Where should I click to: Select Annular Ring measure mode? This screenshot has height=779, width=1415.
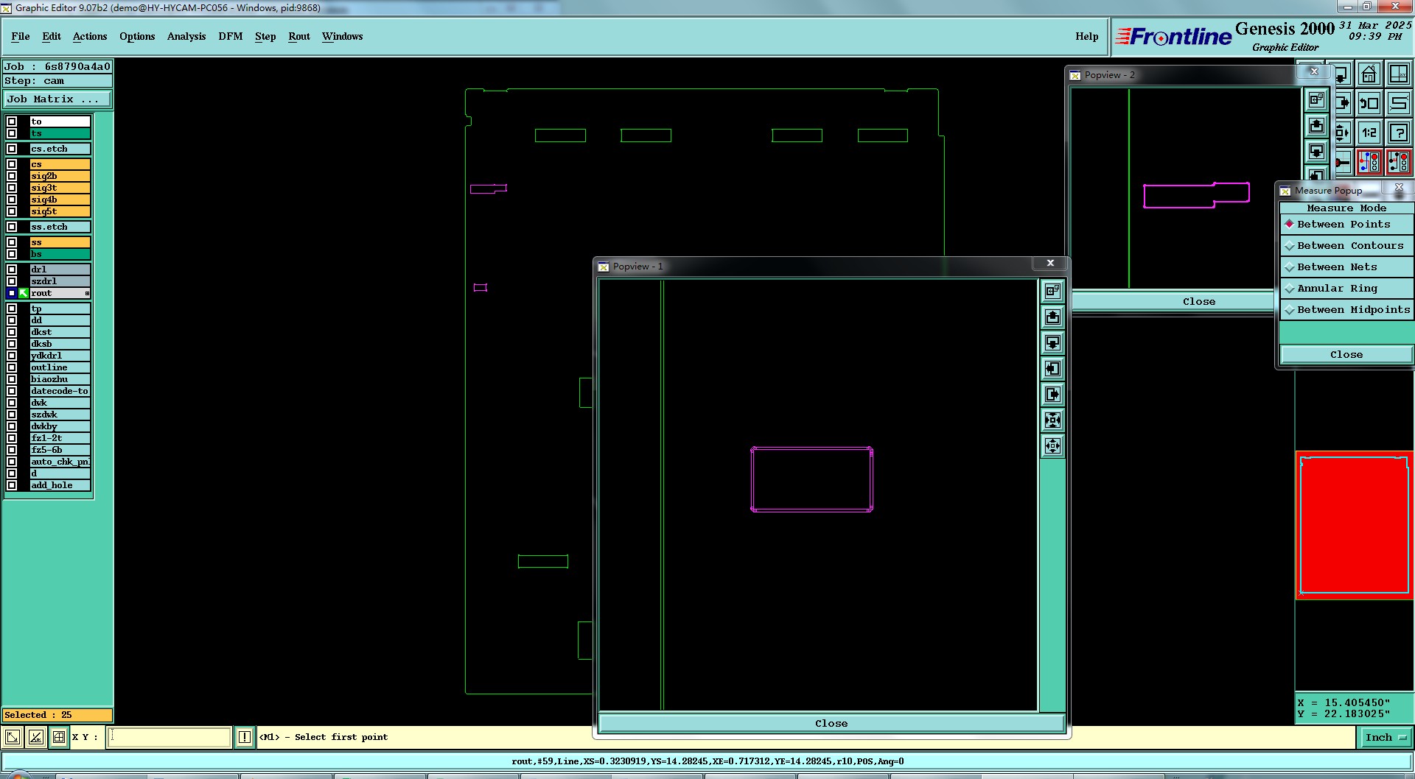coord(1346,288)
